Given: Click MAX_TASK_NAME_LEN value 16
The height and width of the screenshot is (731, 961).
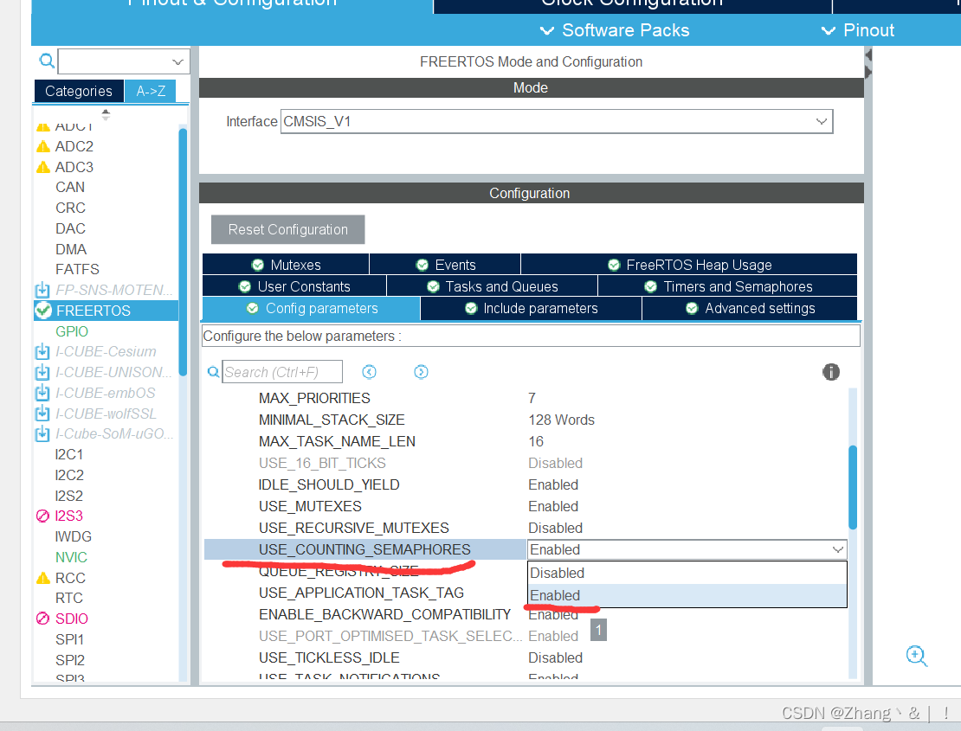Looking at the screenshot, I should [x=536, y=441].
